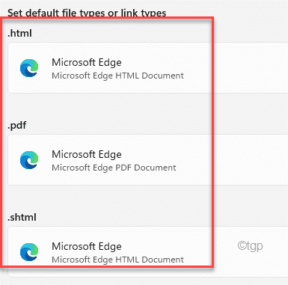288x285 pixels.
Task: Select Microsoft Edge name in .shtml row
Action: click(x=87, y=246)
